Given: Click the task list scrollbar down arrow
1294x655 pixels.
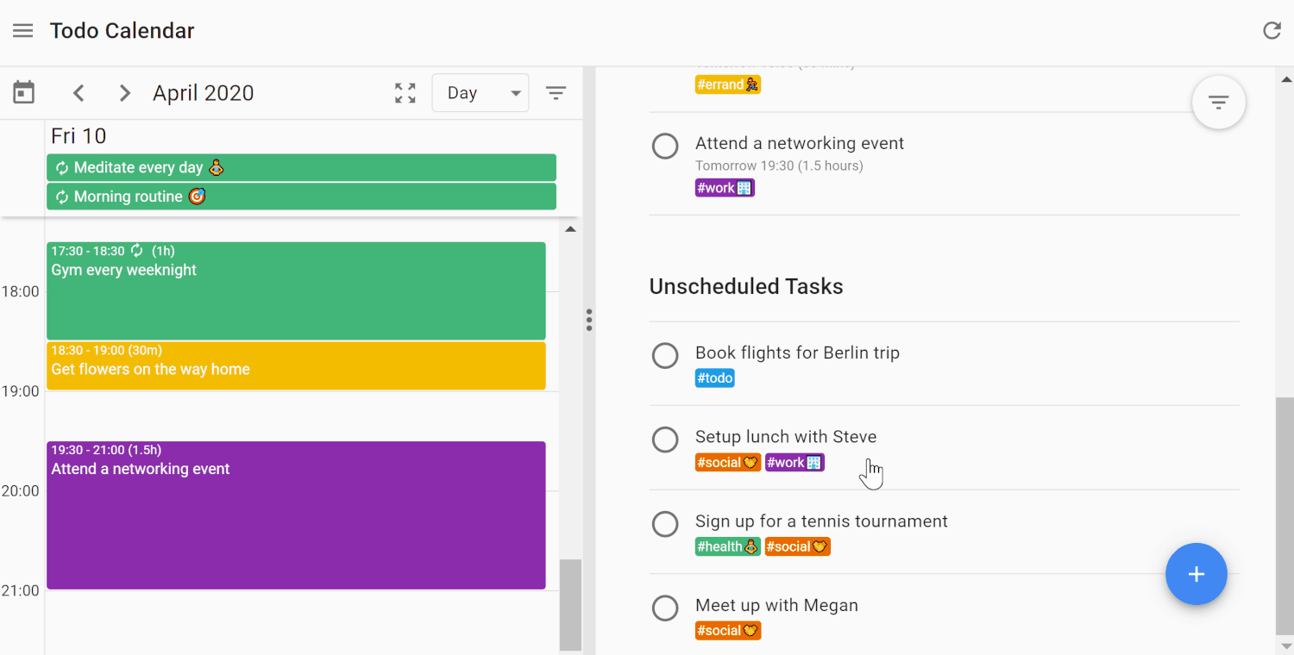Looking at the screenshot, I should tap(1285, 646).
